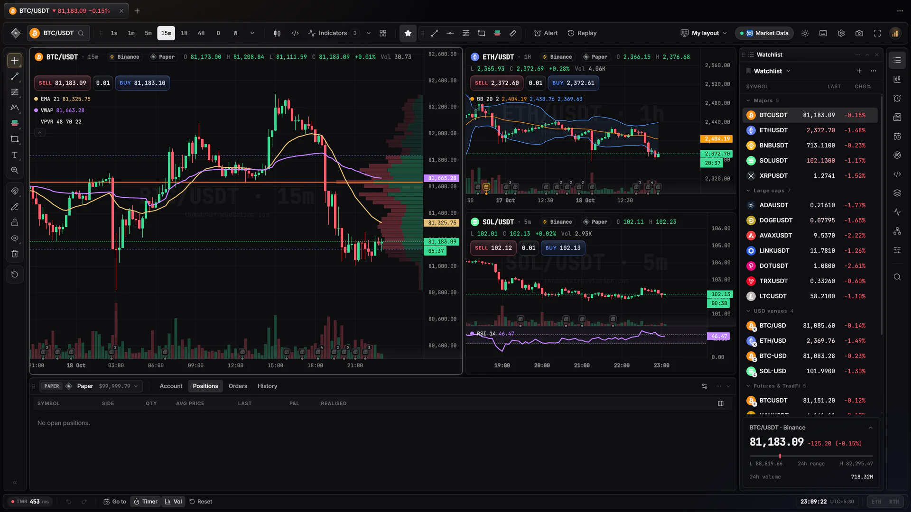Image resolution: width=911 pixels, height=512 pixels.
Task: Click the favorites star toolbar button
Action: click(408, 33)
